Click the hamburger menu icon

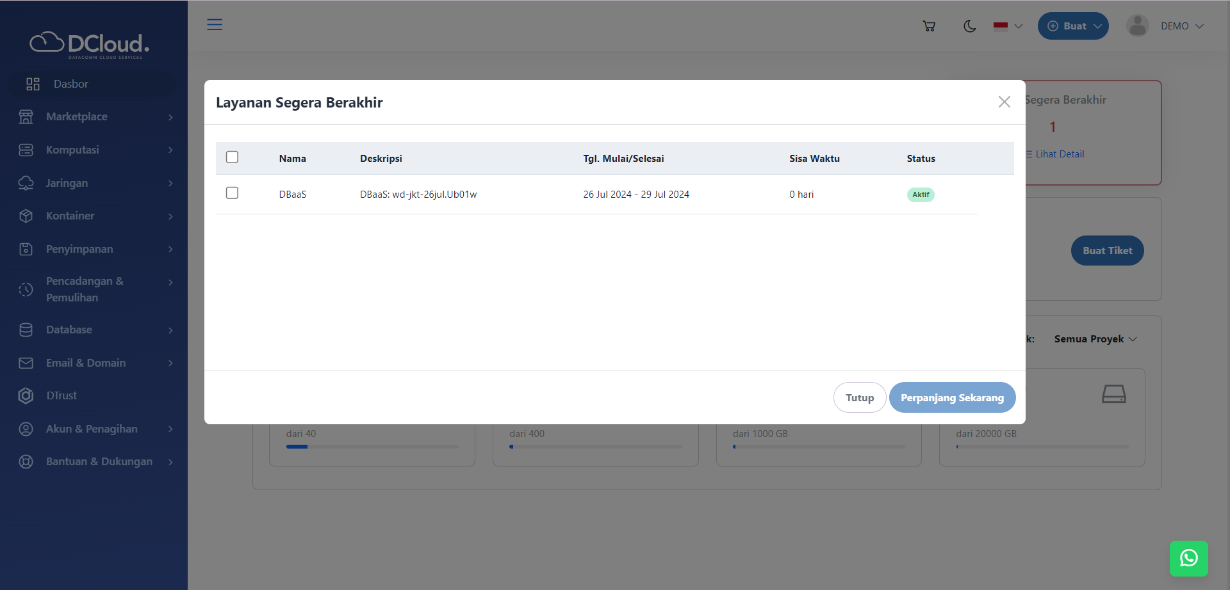[215, 25]
